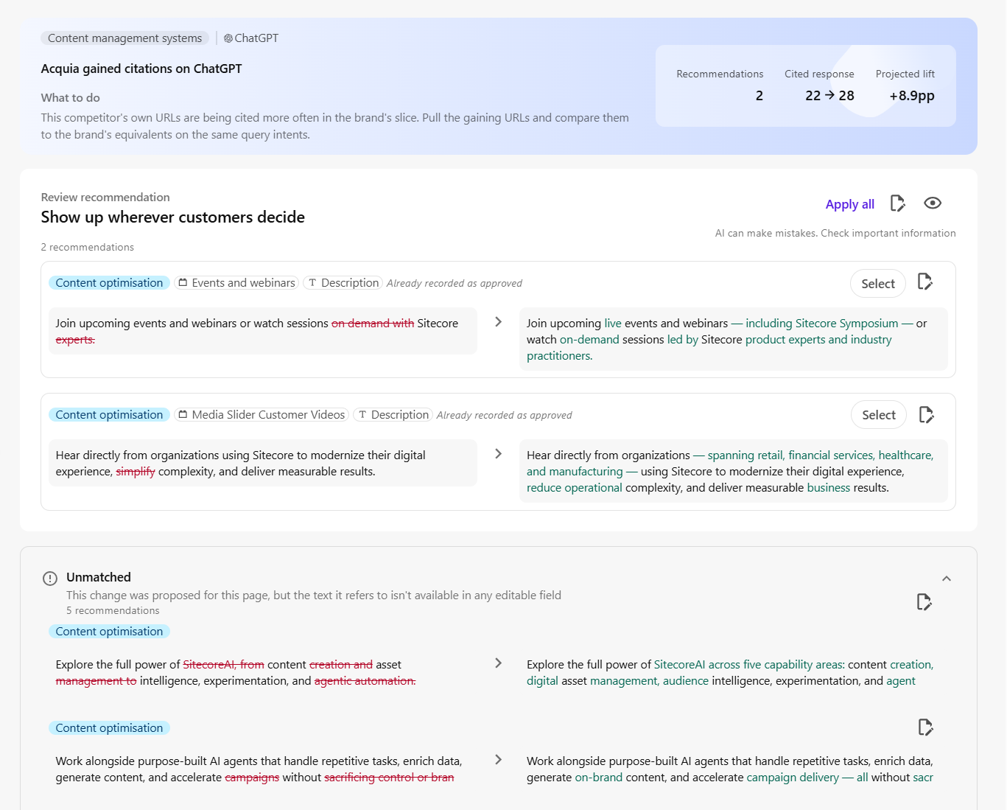Select the Events and webinars recommendation
Screen dimensions: 1007x810
[x=878, y=284]
